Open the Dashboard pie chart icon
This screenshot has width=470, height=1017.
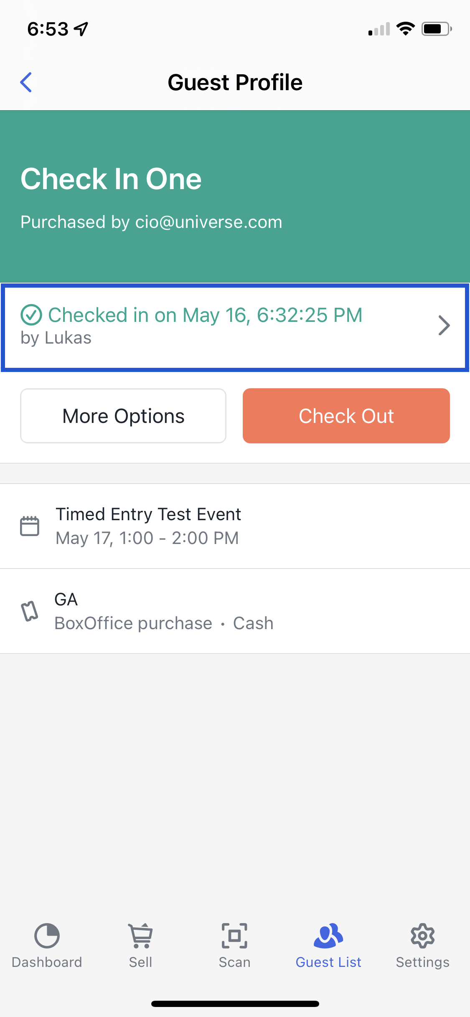click(47, 935)
